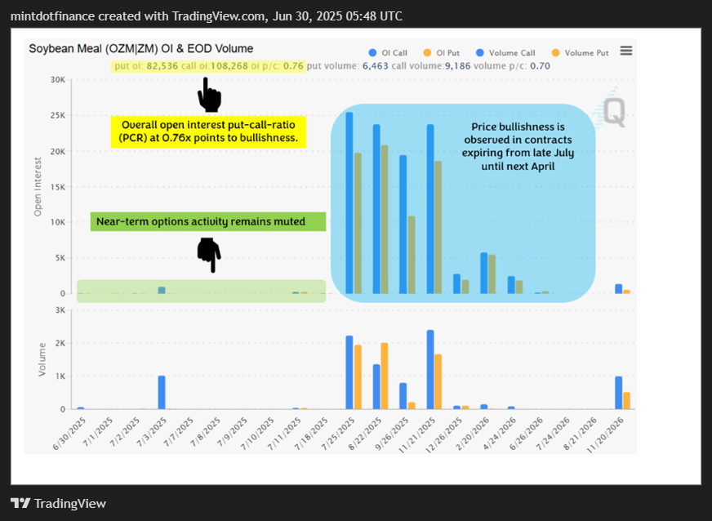Click the 7/18/2025 date axis label
The width and height of the screenshot is (712, 521).
[312, 434]
